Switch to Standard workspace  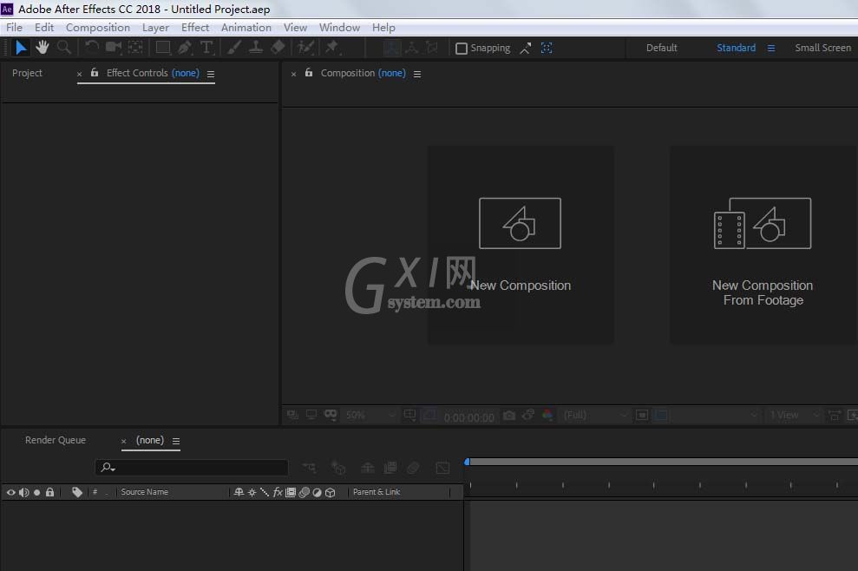(x=736, y=48)
